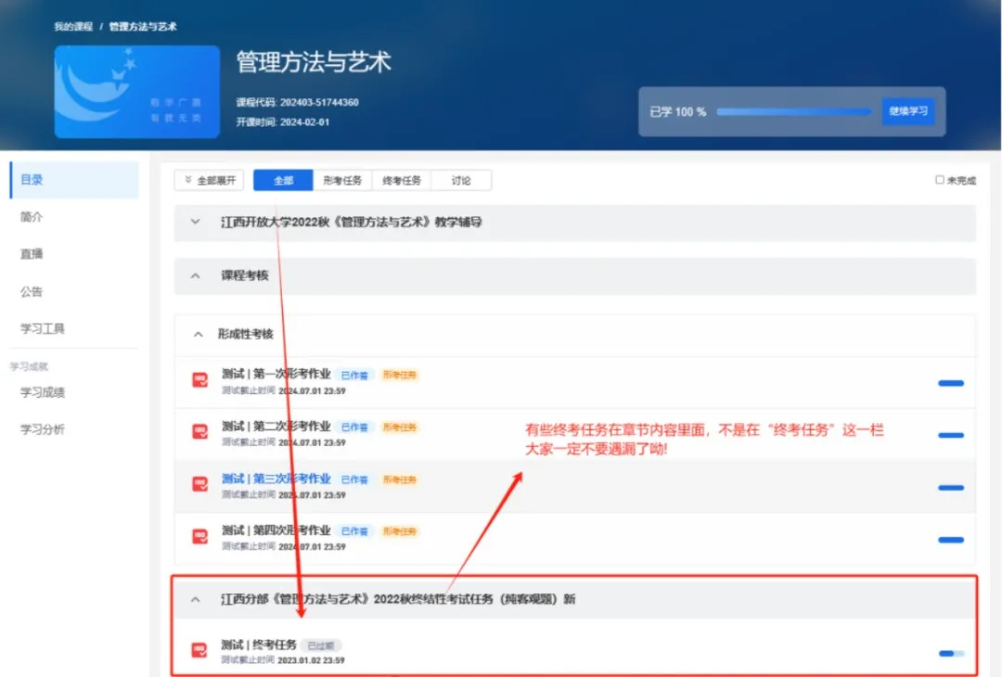1002x677 pixels.
Task: Switch to the 讨论 tab
Action: coord(461,180)
